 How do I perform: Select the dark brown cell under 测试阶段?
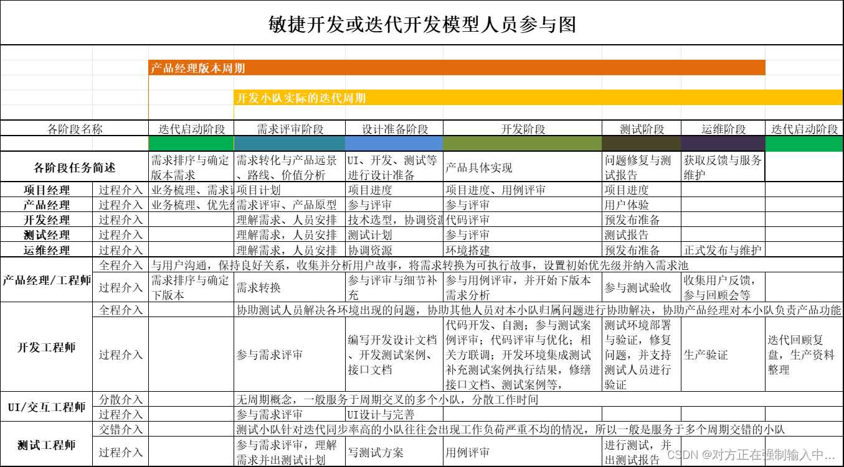[642, 143]
